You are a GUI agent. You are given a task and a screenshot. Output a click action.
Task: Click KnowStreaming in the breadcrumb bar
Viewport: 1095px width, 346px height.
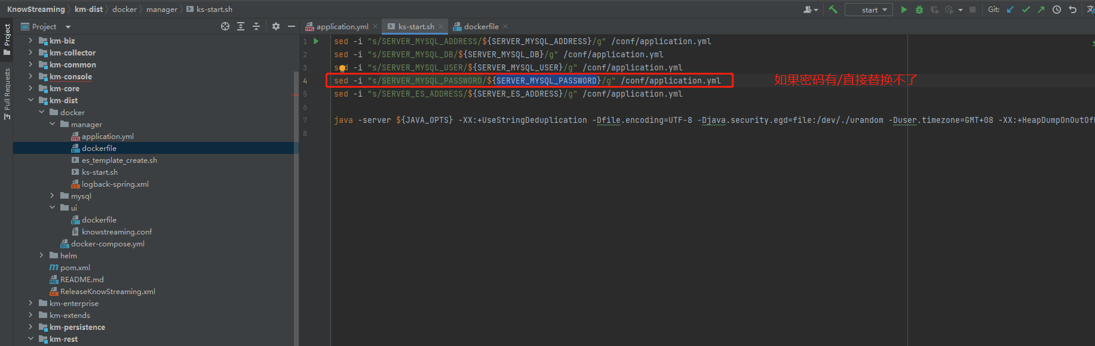tap(36, 10)
